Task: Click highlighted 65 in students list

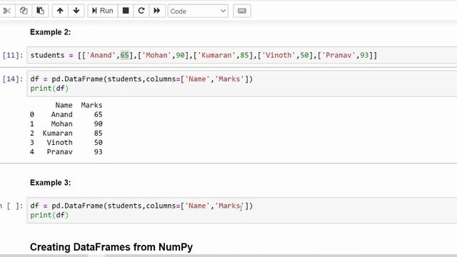Action: click(x=125, y=55)
